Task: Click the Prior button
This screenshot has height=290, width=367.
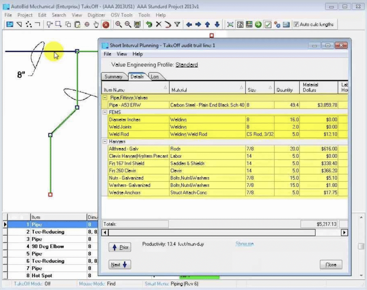Action: [120, 247]
